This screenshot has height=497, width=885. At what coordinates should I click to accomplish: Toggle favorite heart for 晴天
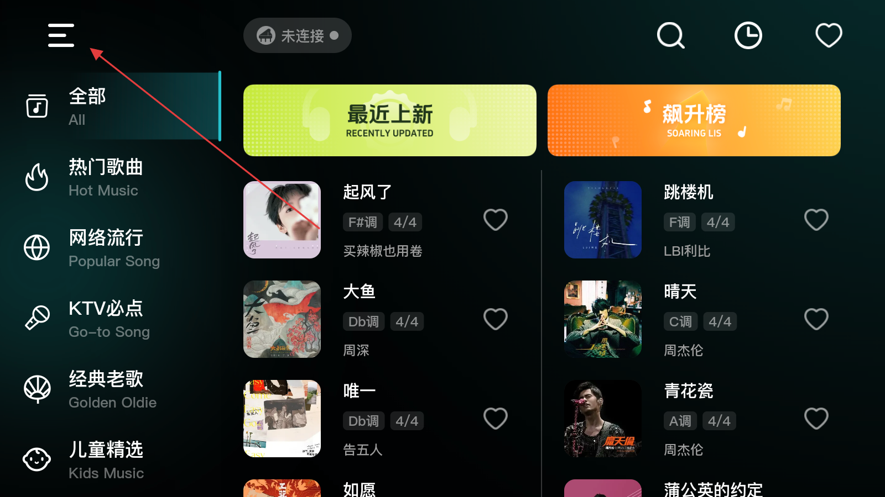pyautogui.click(x=816, y=319)
